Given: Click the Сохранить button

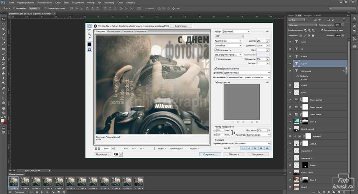Looking at the screenshot, I should point(210,154).
